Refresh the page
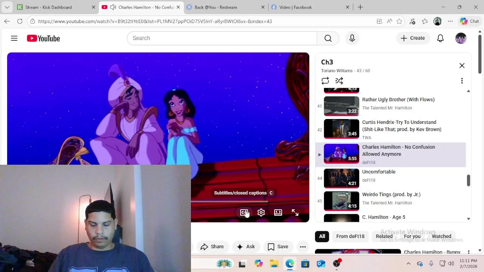The width and height of the screenshot is (484, 272). pyautogui.click(x=20, y=21)
